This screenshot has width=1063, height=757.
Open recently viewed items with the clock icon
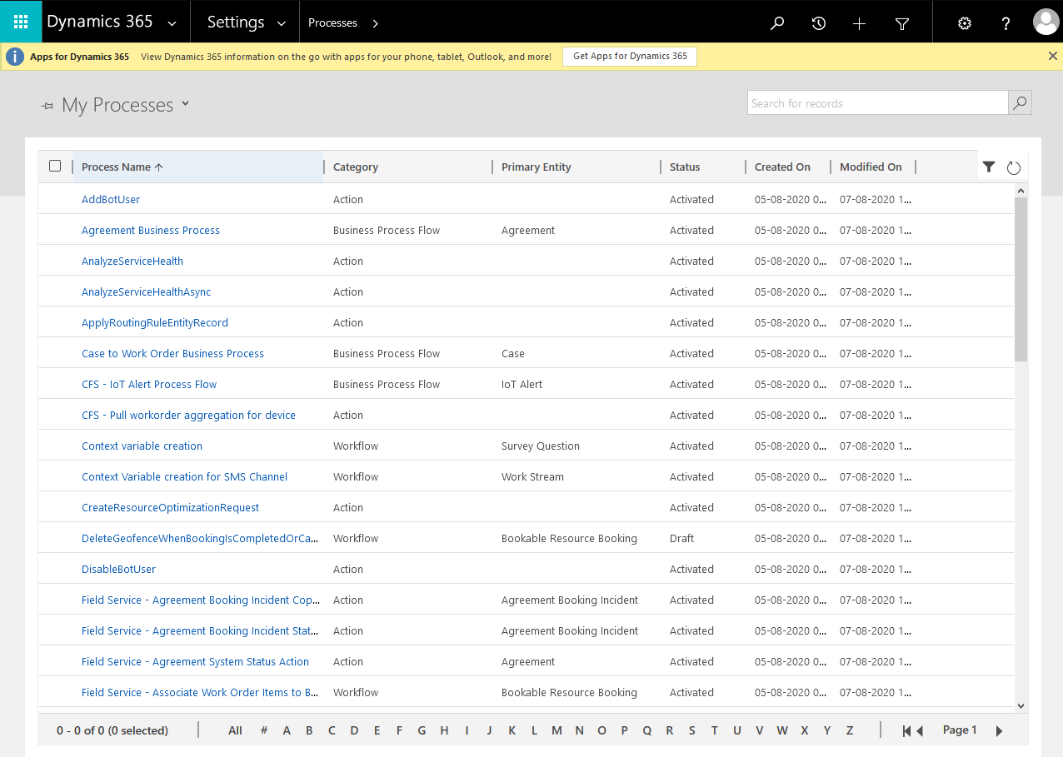click(x=818, y=22)
